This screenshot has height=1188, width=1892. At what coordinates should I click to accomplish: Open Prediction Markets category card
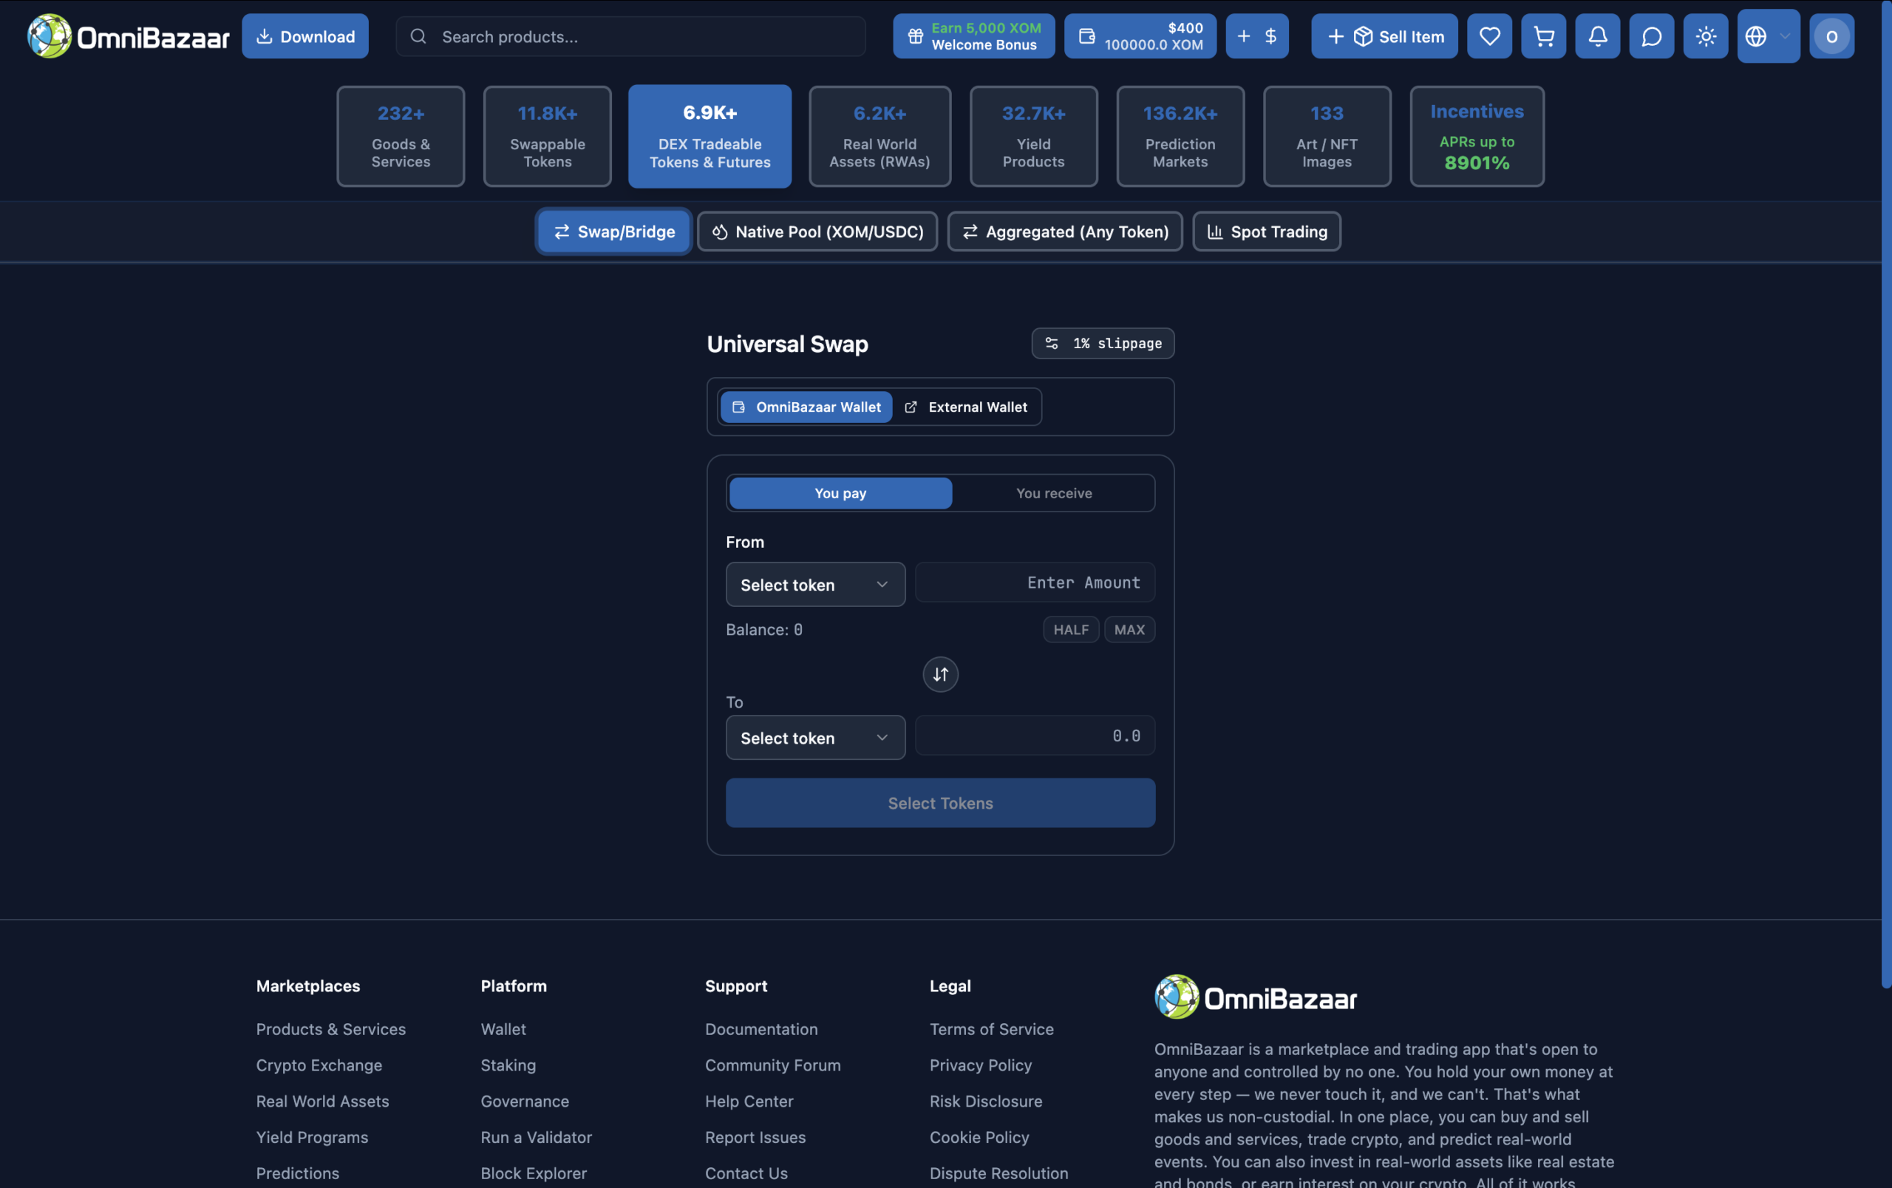click(x=1180, y=136)
